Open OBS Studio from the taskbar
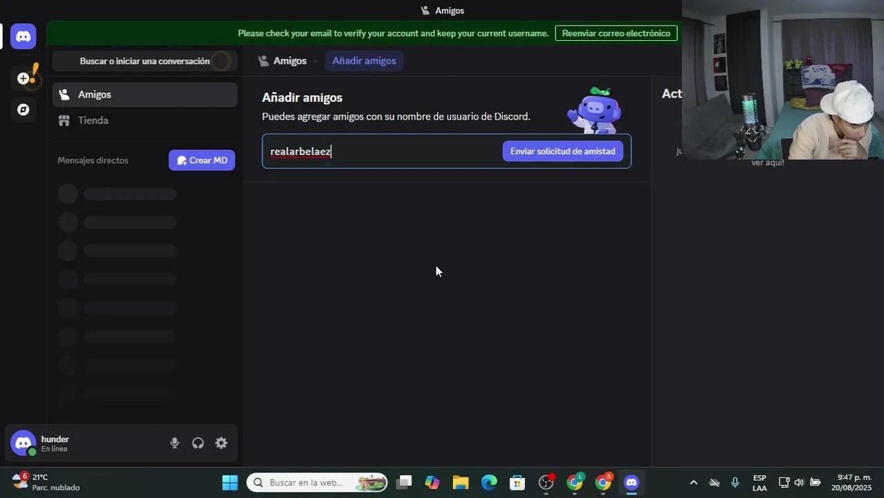Image resolution: width=884 pixels, height=498 pixels. pos(546,483)
